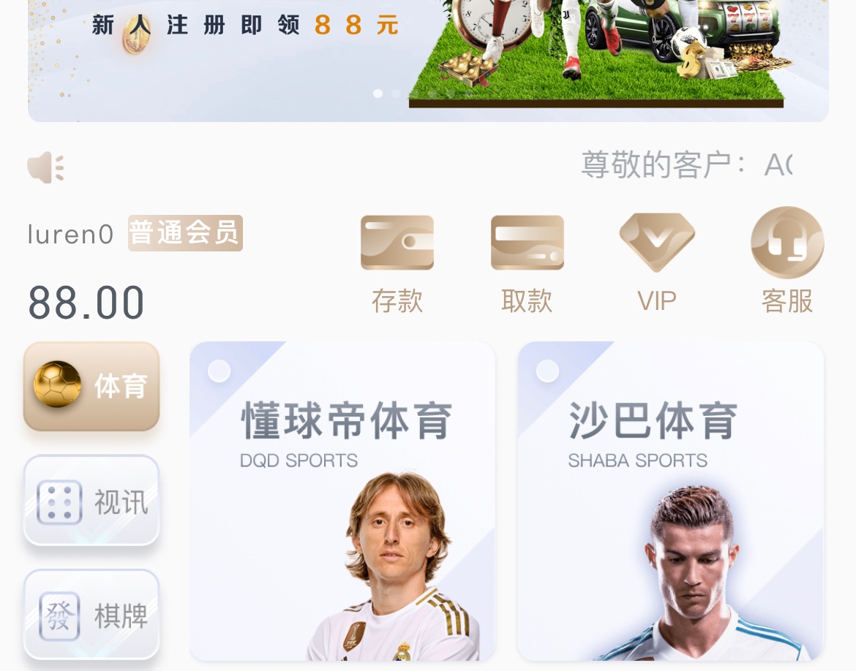The image size is (856, 671).
Task: Click the lurenO username
Action: click(x=70, y=235)
